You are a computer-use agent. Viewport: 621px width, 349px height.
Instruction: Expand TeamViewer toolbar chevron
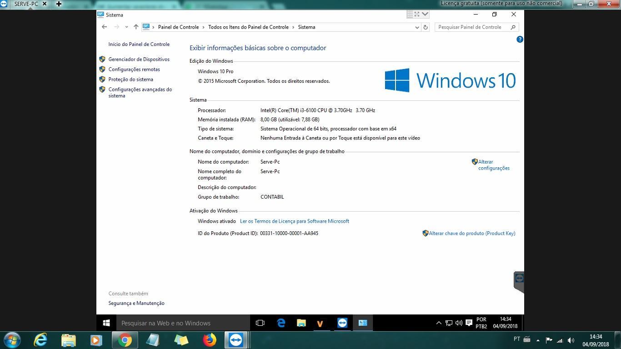pos(426,14)
